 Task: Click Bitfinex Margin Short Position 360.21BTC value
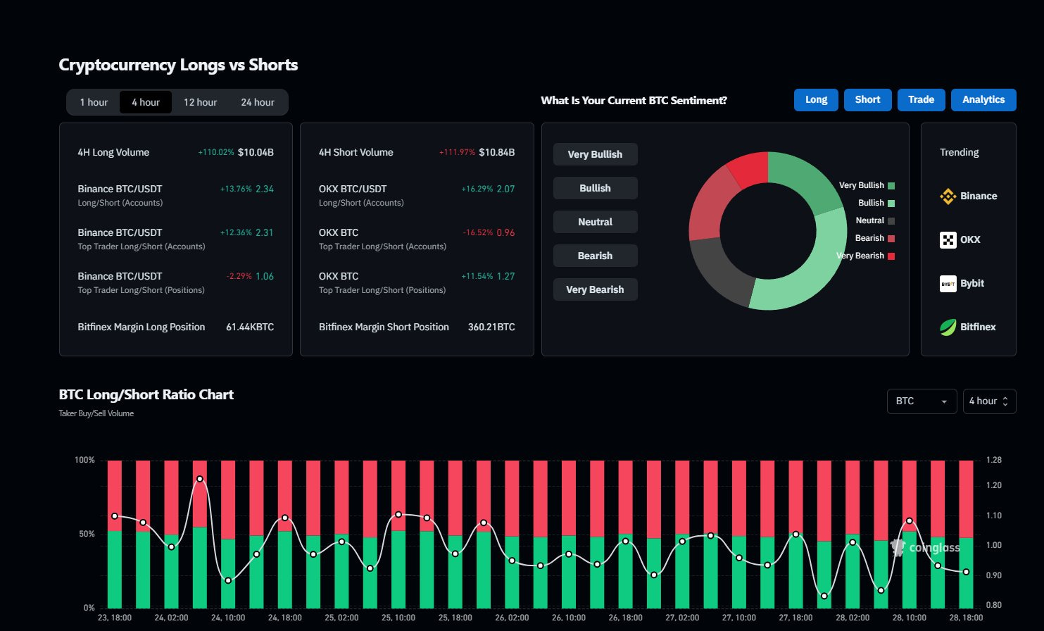(x=491, y=327)
